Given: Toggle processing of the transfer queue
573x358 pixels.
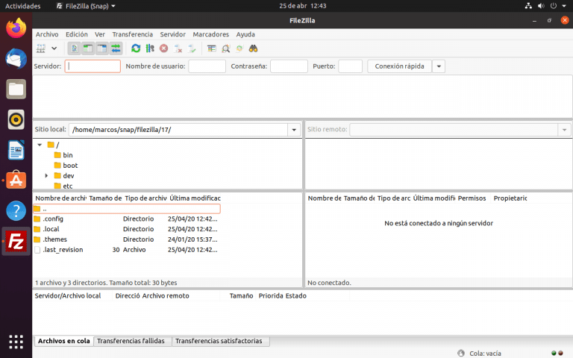Looking at the screenshot, I should coord(150,48).
